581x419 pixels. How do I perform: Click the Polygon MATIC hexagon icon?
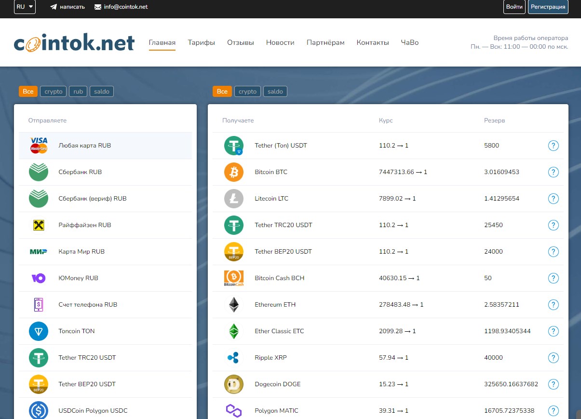[x=234, y=411]
